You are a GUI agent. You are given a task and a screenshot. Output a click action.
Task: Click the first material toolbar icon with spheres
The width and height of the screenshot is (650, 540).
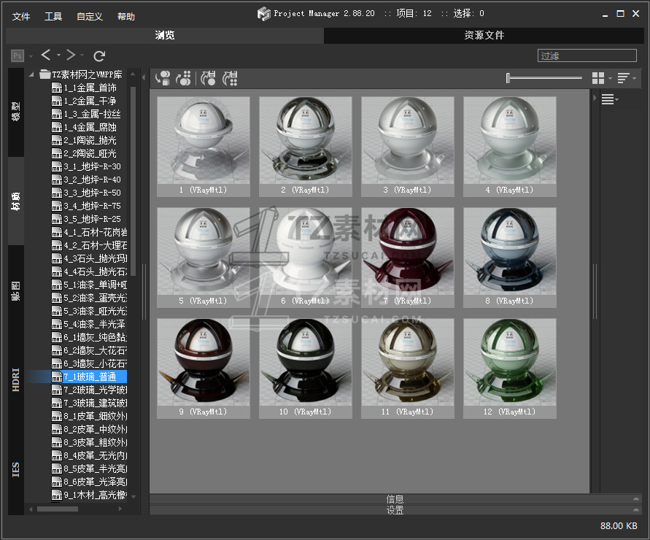(x=163, y=78)
